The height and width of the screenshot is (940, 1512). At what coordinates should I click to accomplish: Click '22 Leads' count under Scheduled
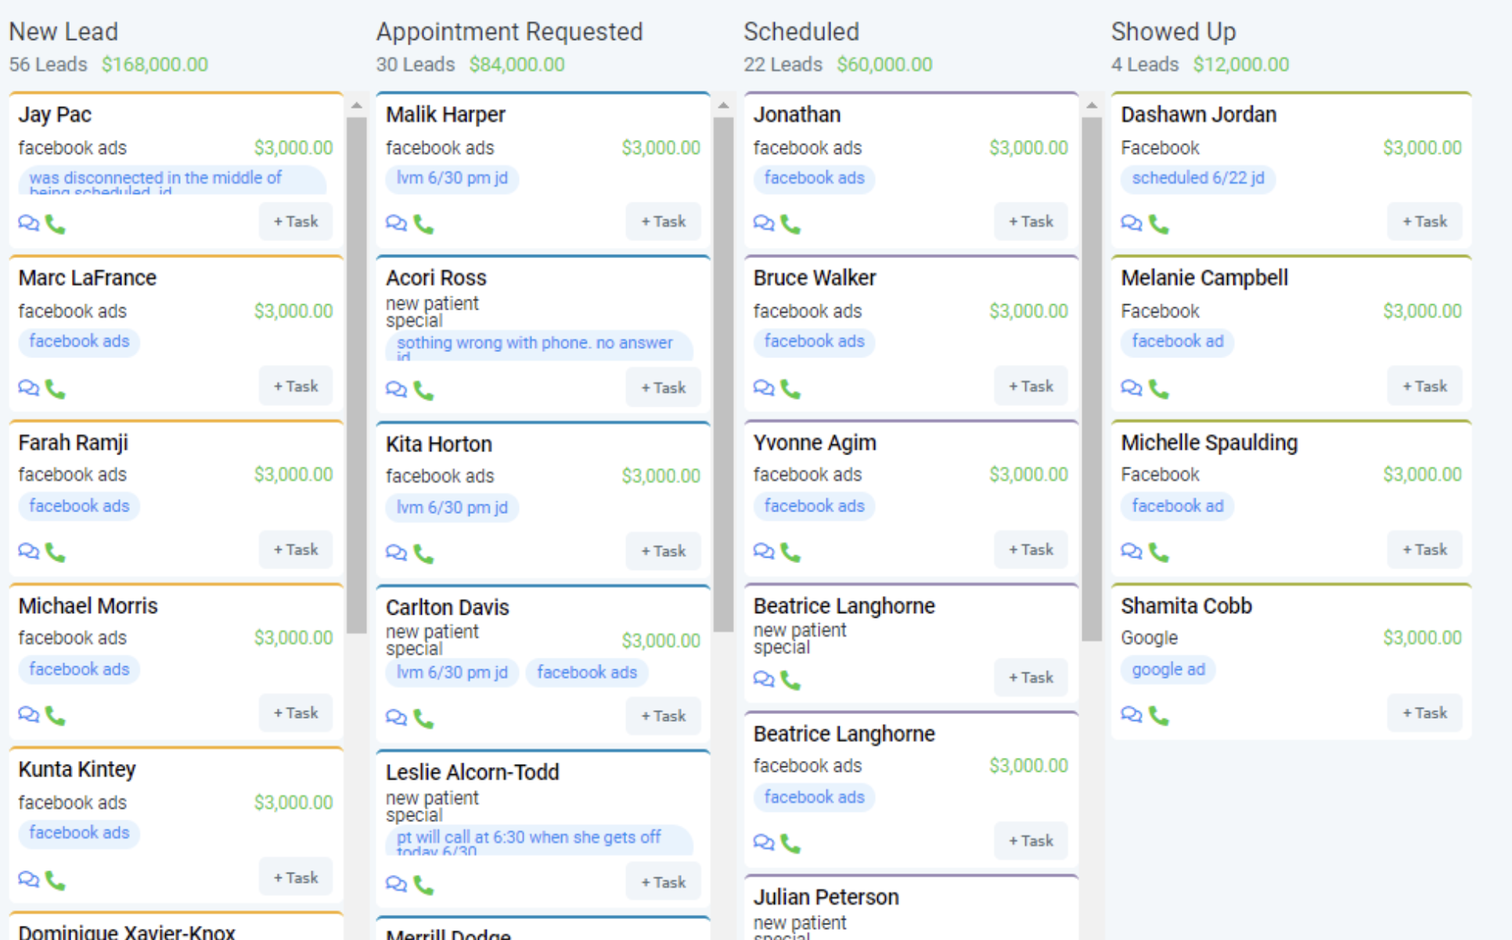coord(783,65)
